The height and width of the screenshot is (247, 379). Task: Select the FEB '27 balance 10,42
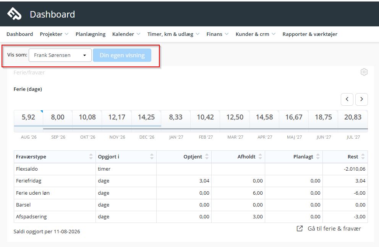(205, 117)
